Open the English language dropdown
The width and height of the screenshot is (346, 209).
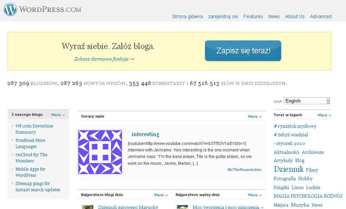[x=307, y=101]
